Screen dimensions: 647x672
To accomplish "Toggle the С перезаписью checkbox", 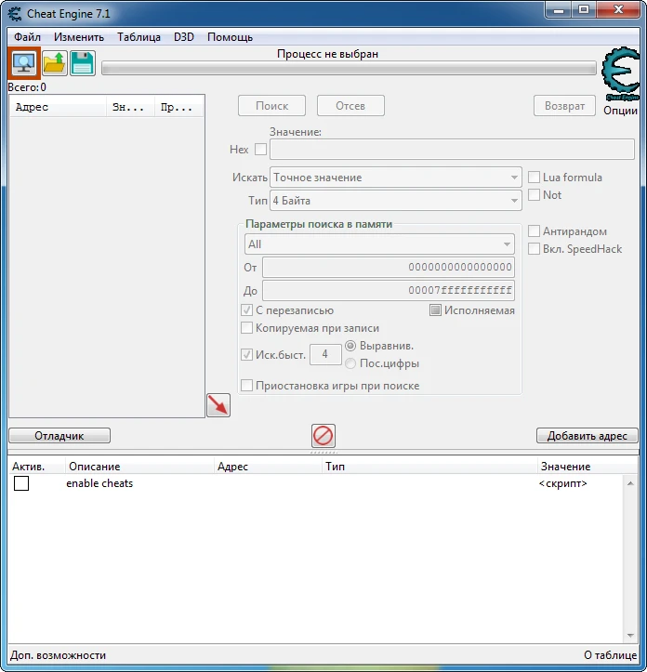I will (246, 310).
